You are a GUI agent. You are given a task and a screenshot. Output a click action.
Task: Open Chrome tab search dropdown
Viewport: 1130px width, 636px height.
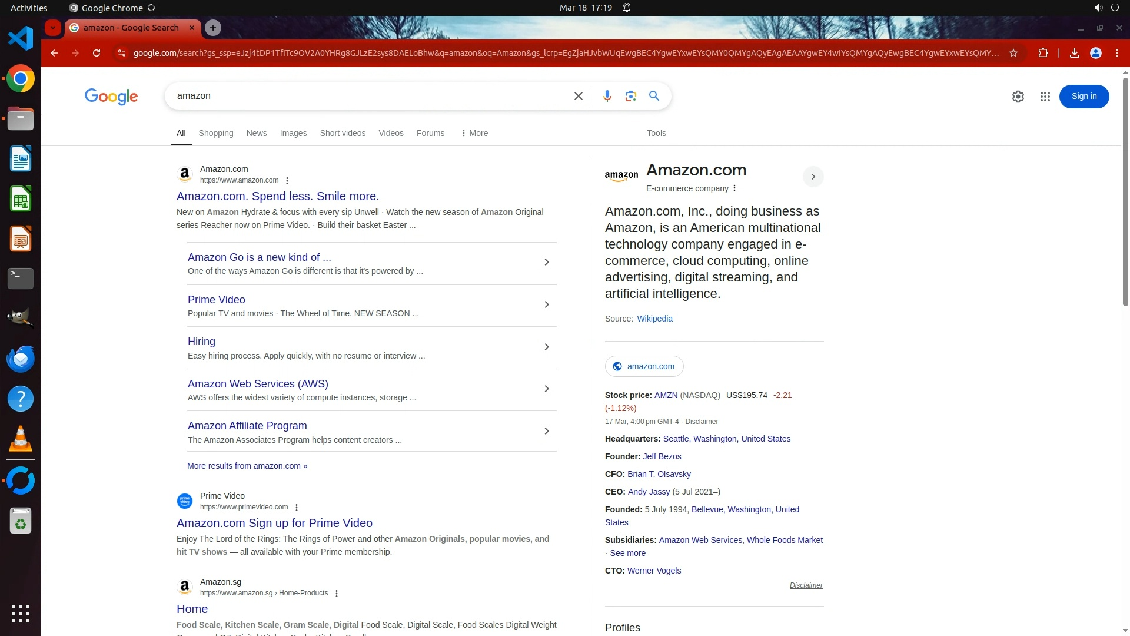[x=53, y=28]
